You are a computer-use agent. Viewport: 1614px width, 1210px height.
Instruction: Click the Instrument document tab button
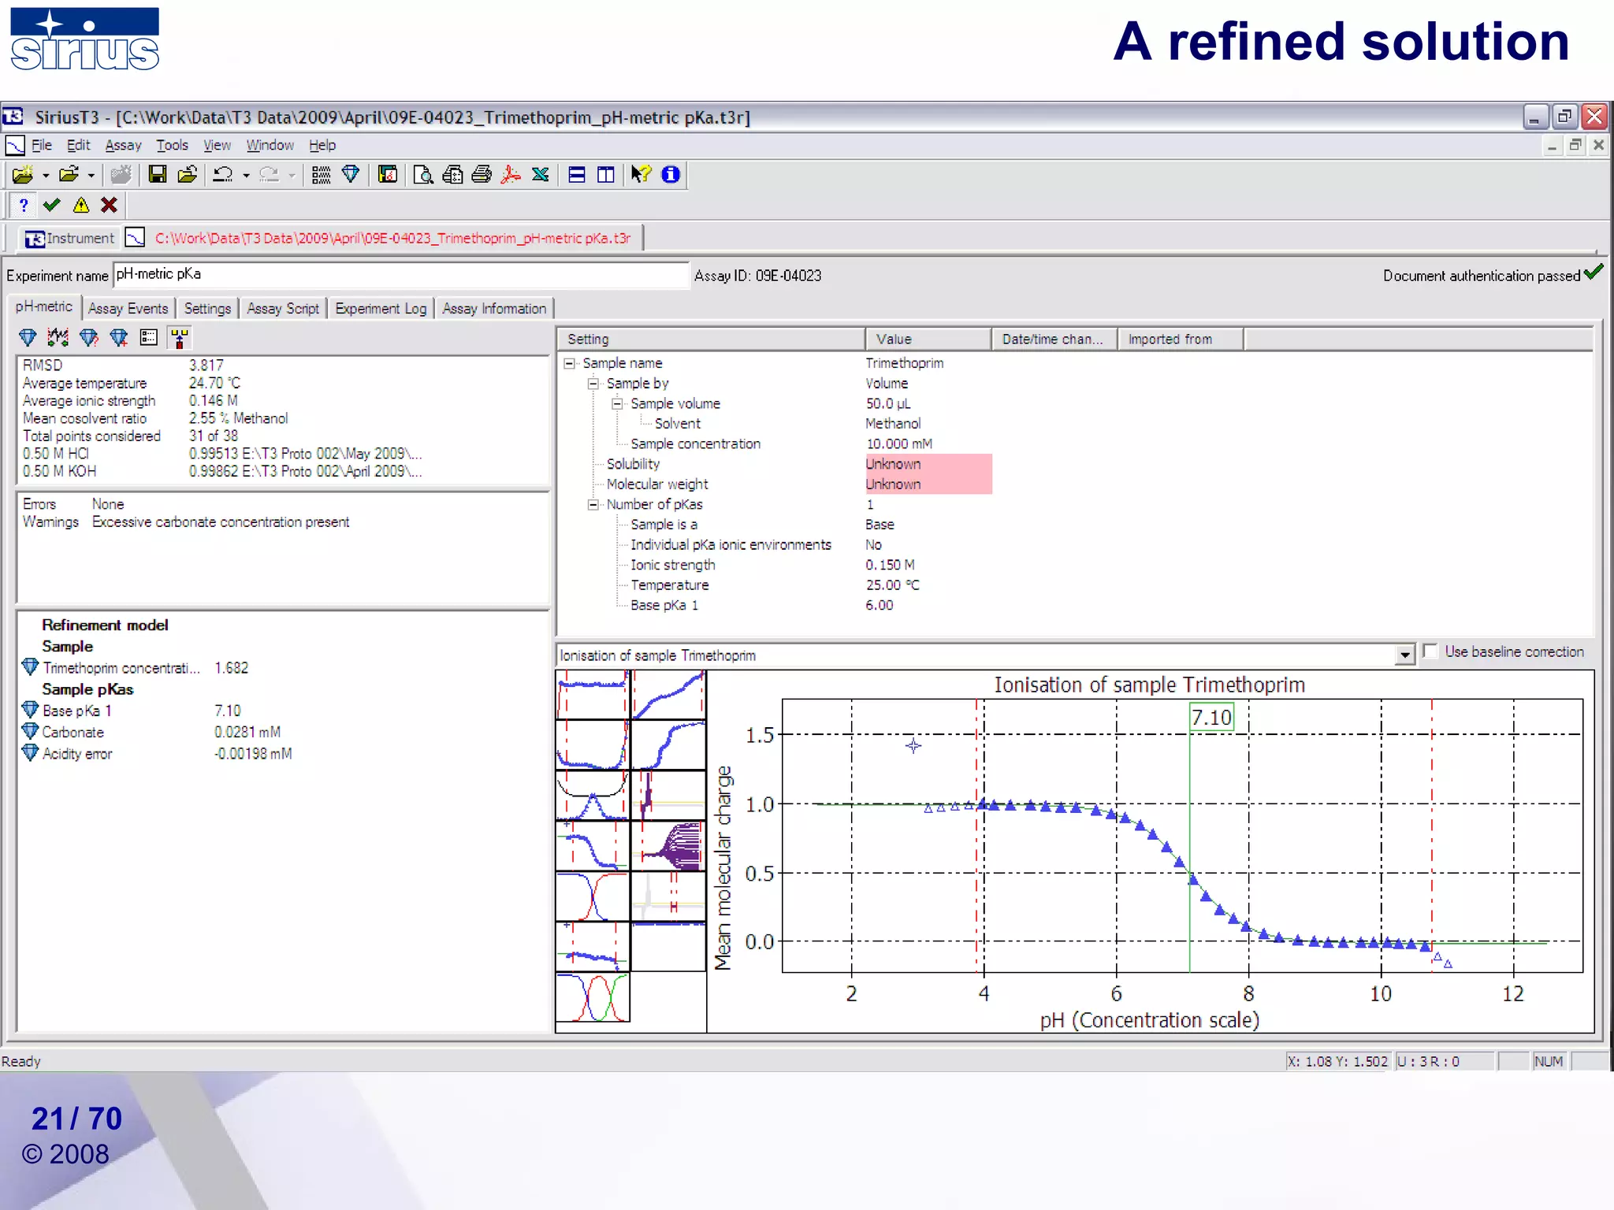pyautogui.click(x=69, y=238)
